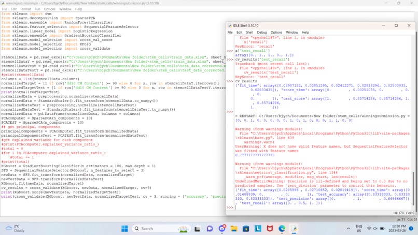Open Task View from the taskbar
418x235 pixels.
pyautogui.click(x=197, y=229)
